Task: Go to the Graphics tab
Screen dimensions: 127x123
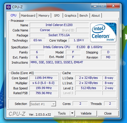Action: (70, 16)
